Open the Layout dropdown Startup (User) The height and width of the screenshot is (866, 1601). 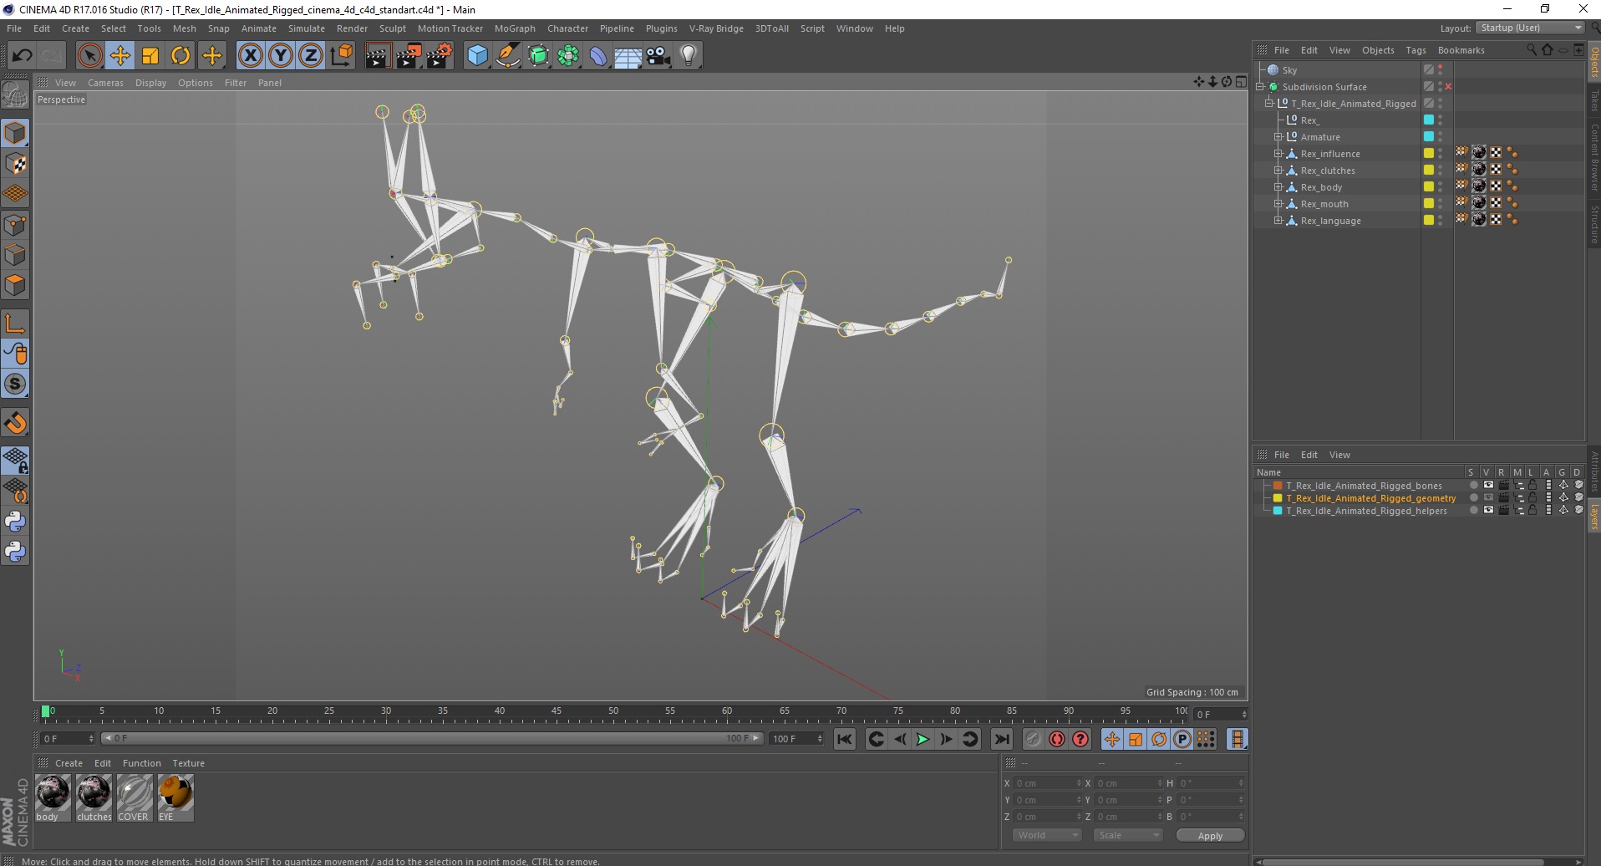coord(1530,28)
